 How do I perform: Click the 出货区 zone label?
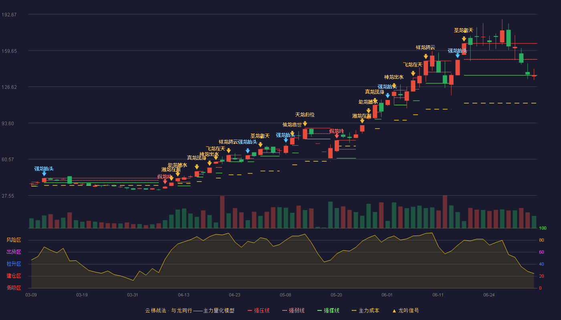pos(14,252)
